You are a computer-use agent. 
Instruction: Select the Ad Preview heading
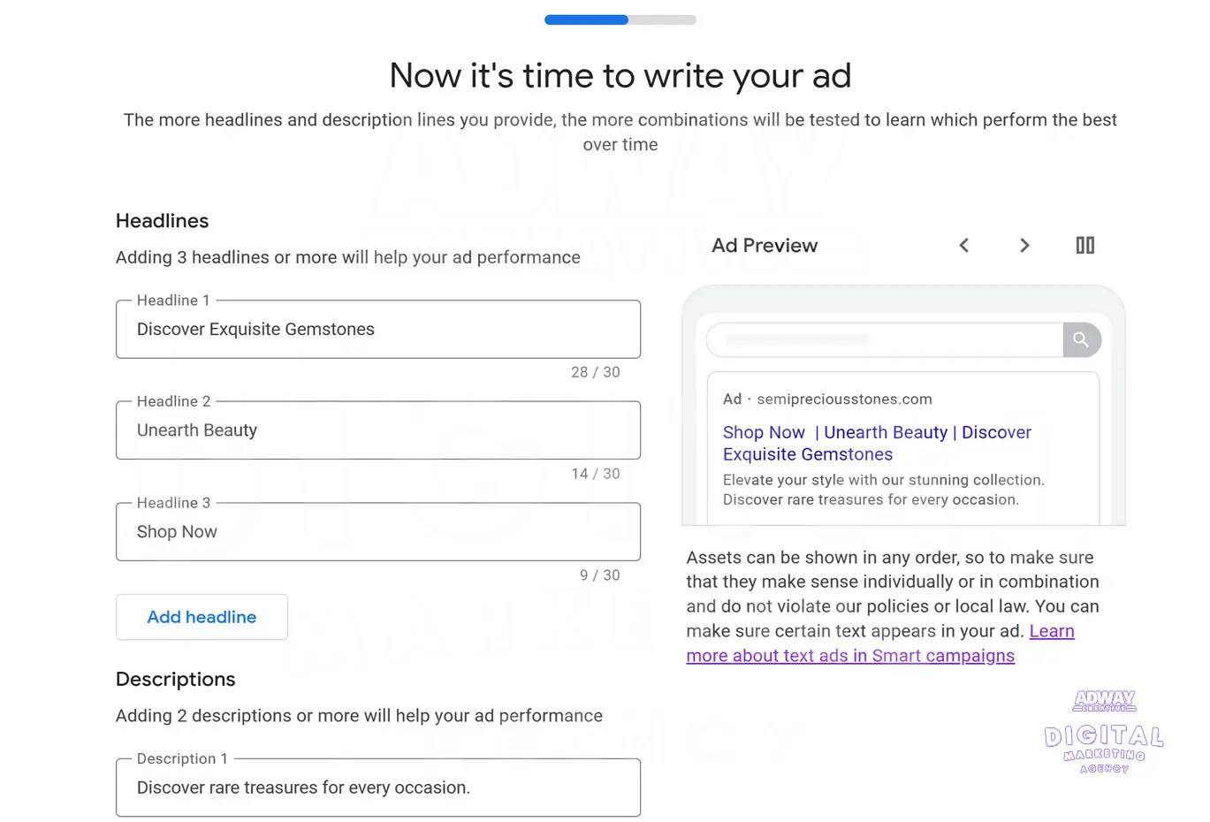pos(764,245)
